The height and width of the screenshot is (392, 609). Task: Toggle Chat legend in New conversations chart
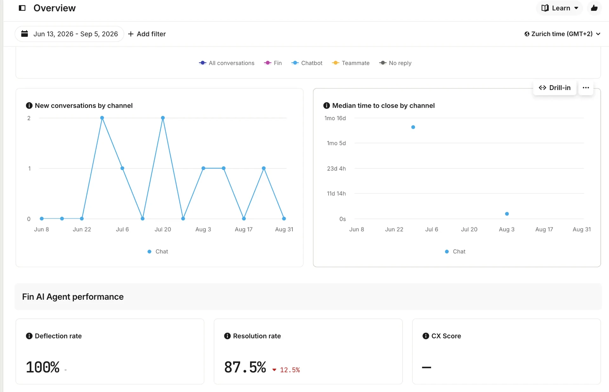click(158, 252)
